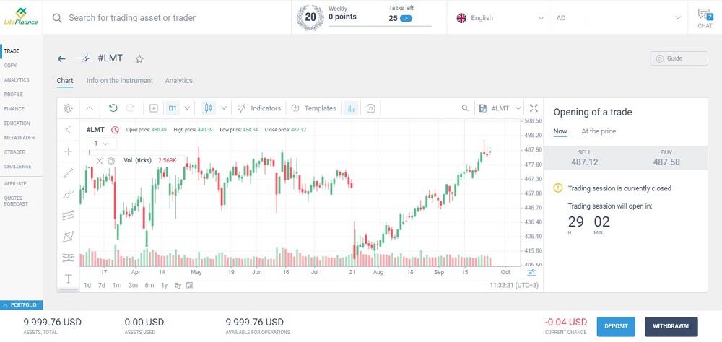Open price scale settings sliders icon
Image resolution: width=722 pixels, height=342 pixels.
pos(532,273)
